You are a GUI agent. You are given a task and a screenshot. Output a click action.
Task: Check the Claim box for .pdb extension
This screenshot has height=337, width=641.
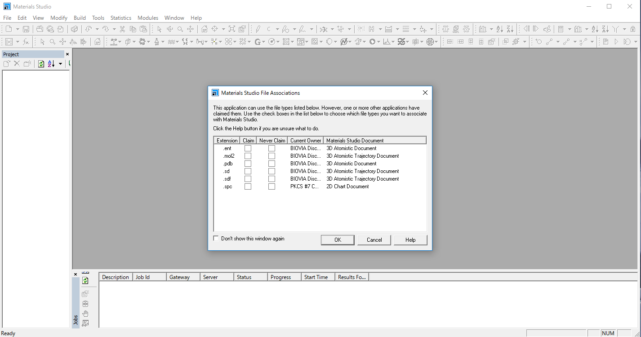pos(248,164)
